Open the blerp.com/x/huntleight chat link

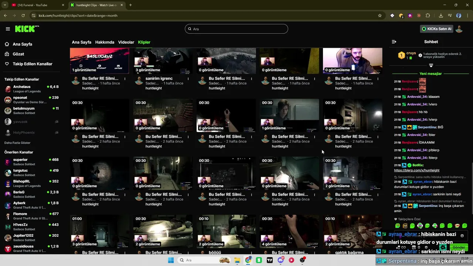pos(416,170)
